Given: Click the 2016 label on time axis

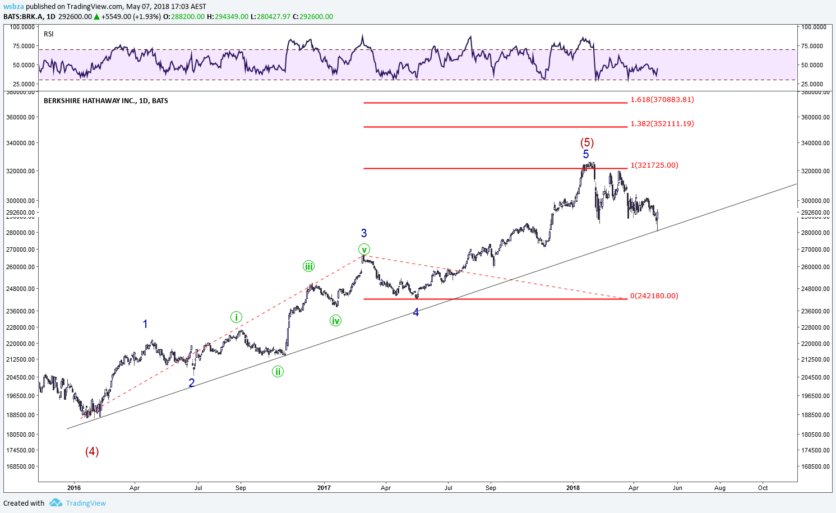Looking at the screenshot, I should coord(74,488).
